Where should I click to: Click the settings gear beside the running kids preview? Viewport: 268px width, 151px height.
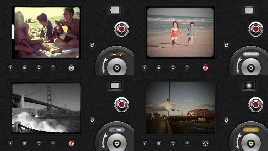pos(226,45)
